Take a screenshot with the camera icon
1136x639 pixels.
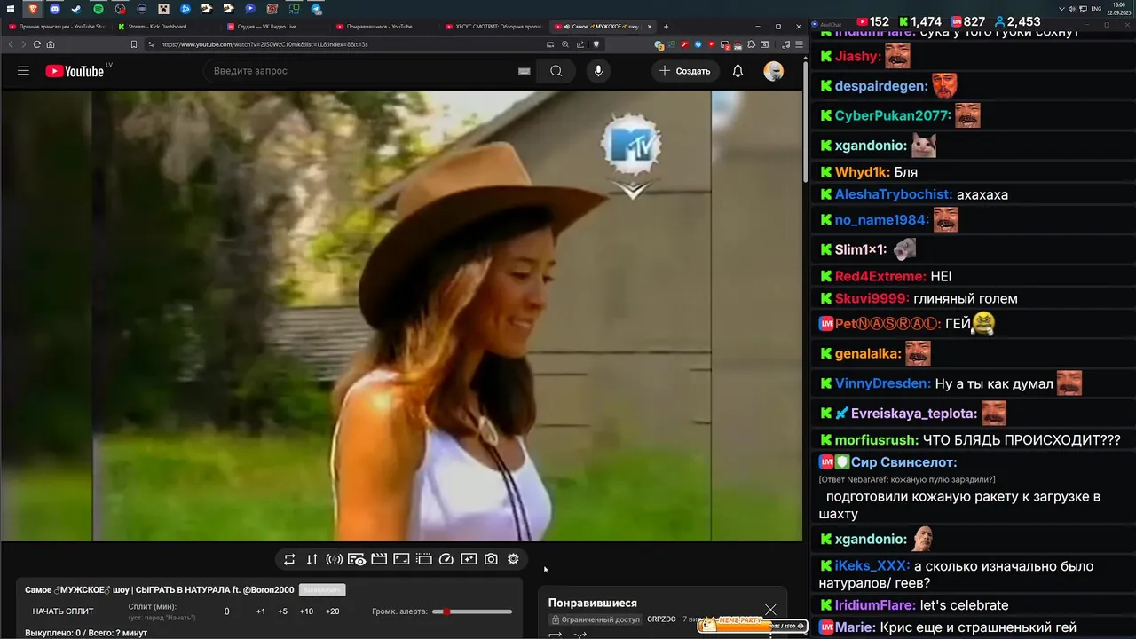[491, 559]
